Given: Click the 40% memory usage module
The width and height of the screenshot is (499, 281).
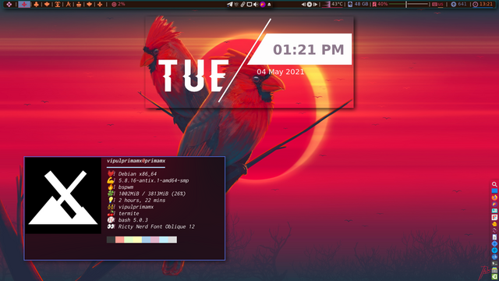Looking at the screenshot, I should (380, 4).
